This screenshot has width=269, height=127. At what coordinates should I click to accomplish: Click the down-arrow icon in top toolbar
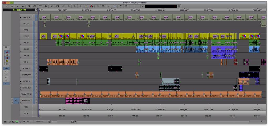pos(17,6)
